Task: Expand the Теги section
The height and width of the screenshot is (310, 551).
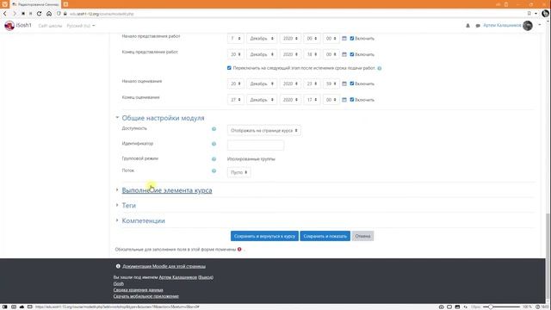Action: coord(128,206)
